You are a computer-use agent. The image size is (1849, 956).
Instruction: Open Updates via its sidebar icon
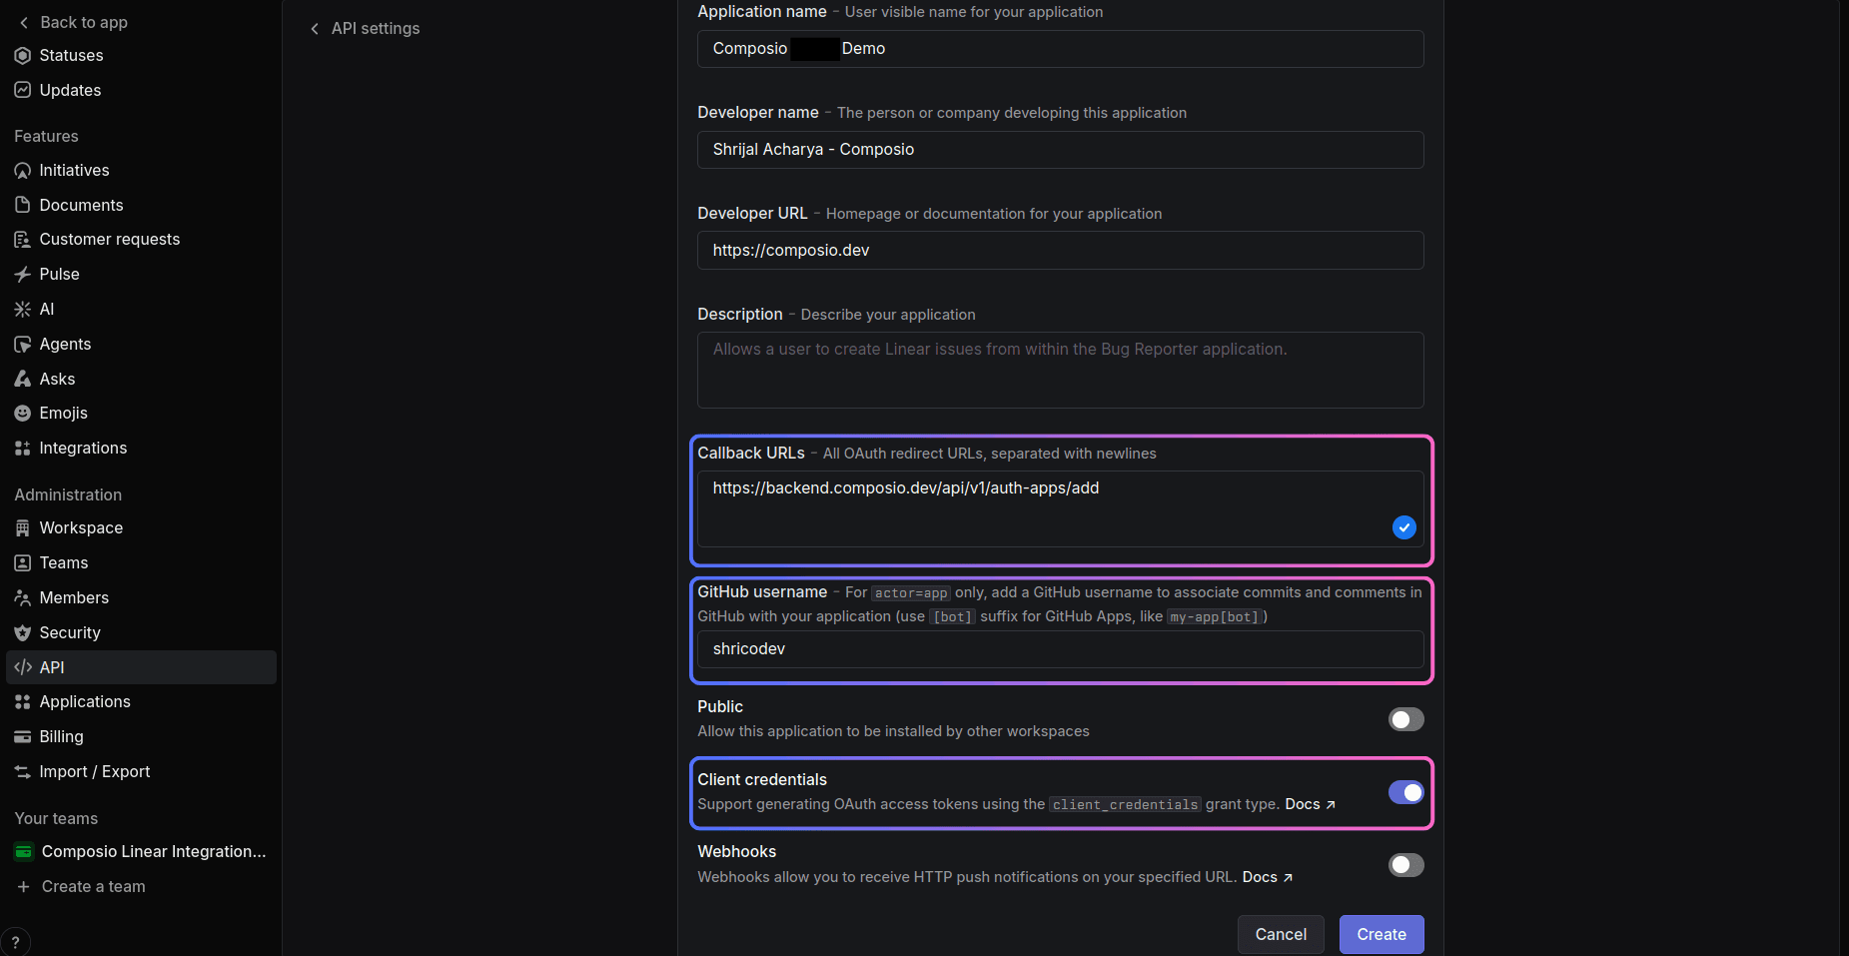(22, 90)
